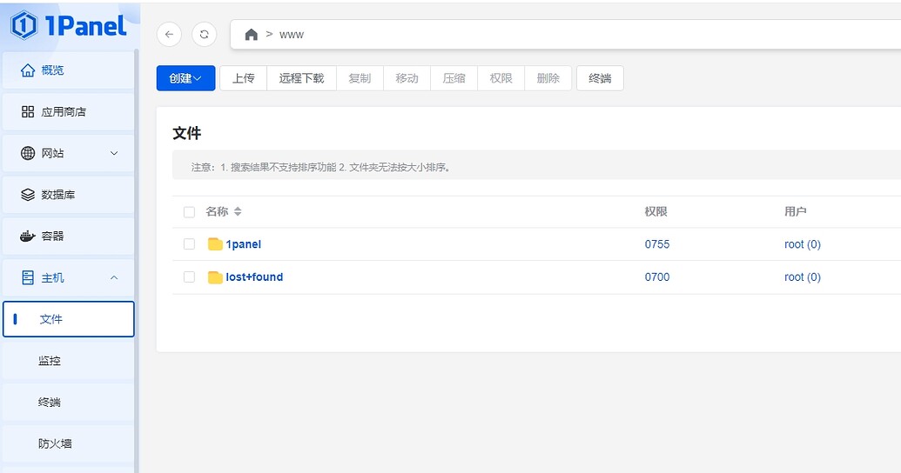
Task: Click the lost+found folder icon
Action: tap(215, 277)
